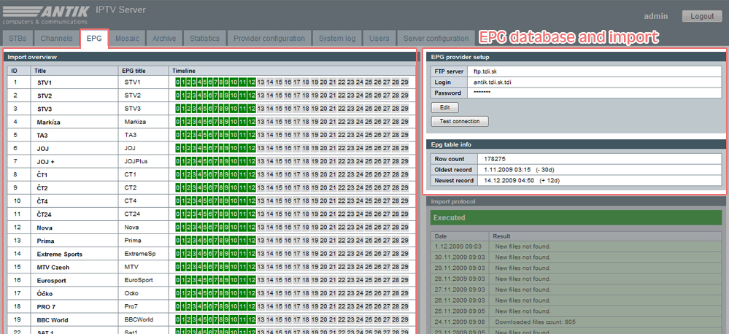Viewport: 729px width, 334px height.
Task: Select the PRO 7 channel title
Action: (47, 306)
